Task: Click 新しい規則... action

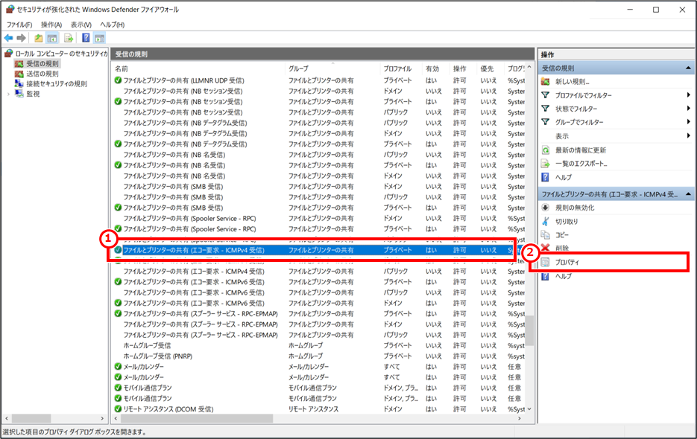Action: point(572,82)
